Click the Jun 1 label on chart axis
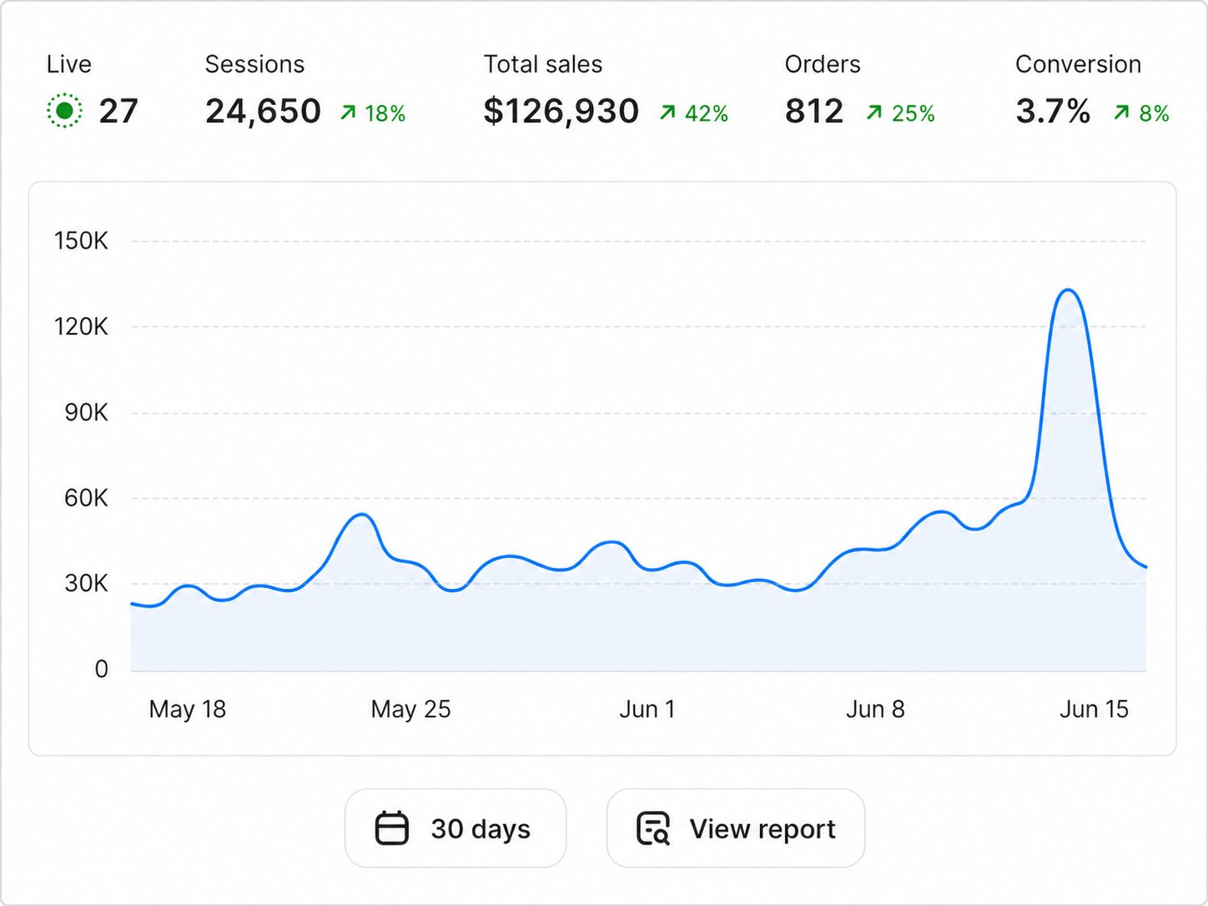The image size is (1208, 906). 647,709
